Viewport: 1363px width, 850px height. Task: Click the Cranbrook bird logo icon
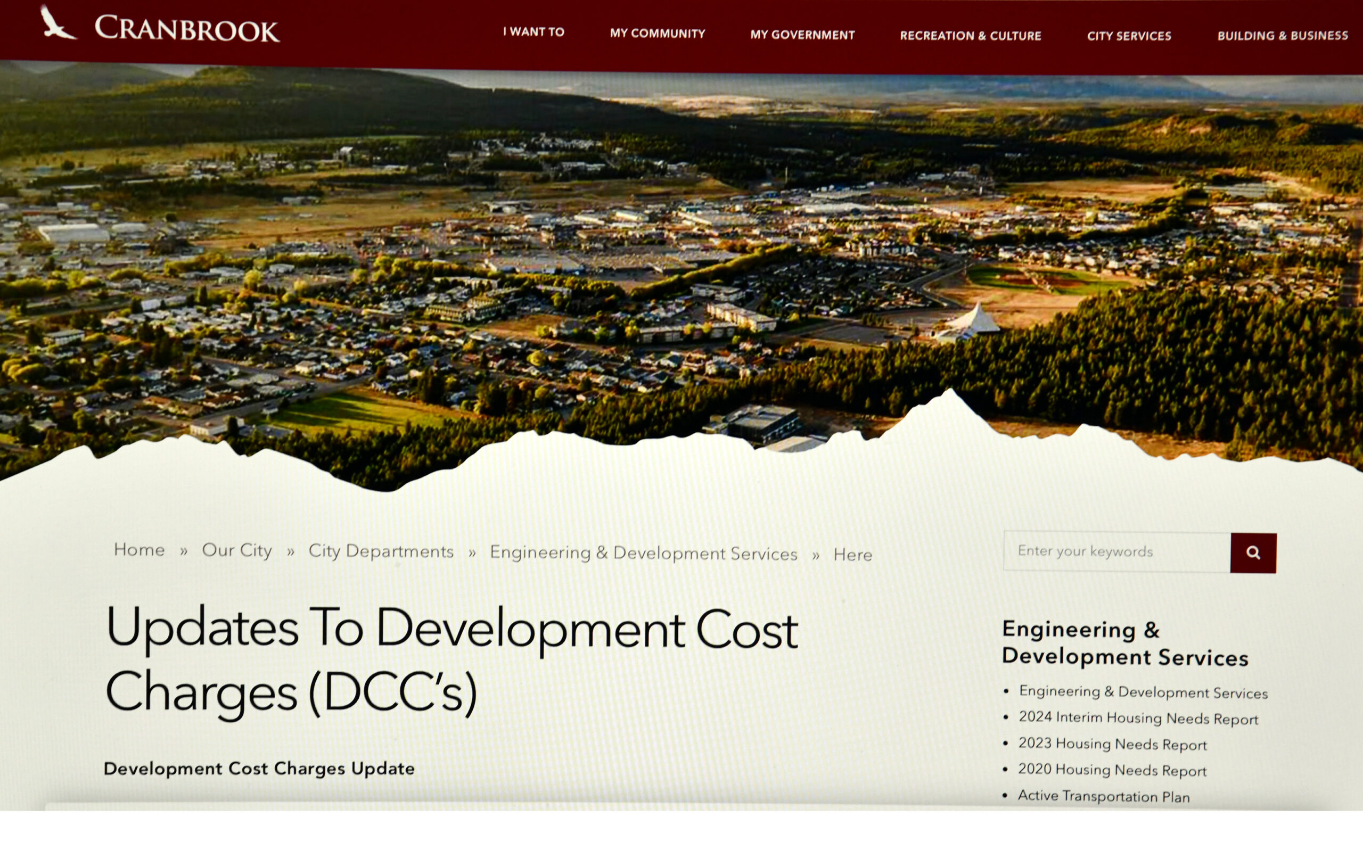pyautogui.click(x=57, y=23)
